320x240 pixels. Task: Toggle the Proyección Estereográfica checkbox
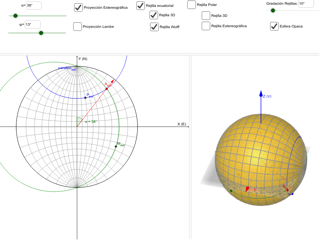point(78,7)
